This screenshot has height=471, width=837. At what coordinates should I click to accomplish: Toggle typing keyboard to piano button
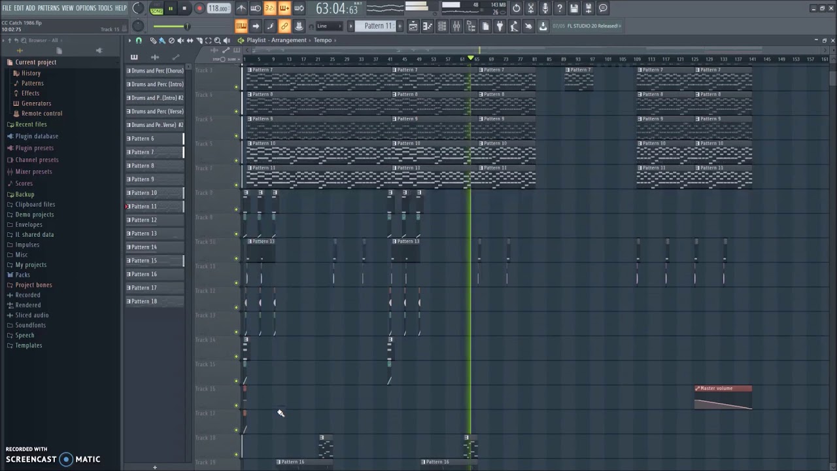point(241,26)
